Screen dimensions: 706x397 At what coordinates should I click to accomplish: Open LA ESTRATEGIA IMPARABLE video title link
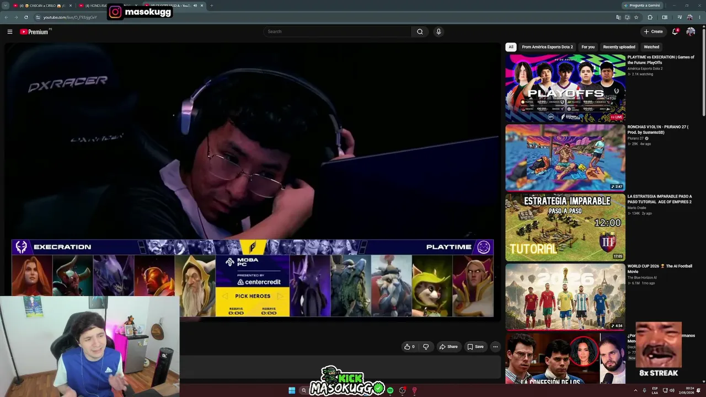tap(660, 199)
